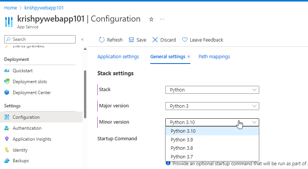Click the Discard button label
308x169 pixels.
[x=168, y=40]
